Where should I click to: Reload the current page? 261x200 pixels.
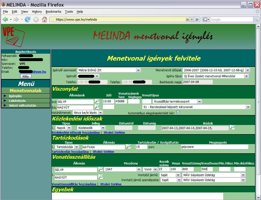(x=28, y=19)
